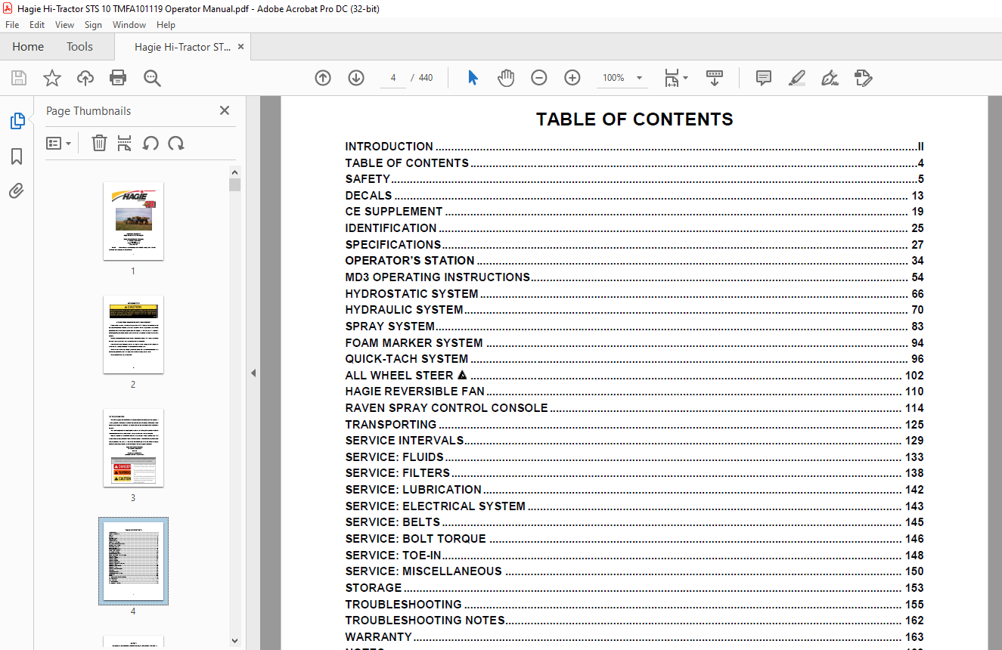Open the Window menu
Screen dimensions: 1002x650
tap(129, 25)
